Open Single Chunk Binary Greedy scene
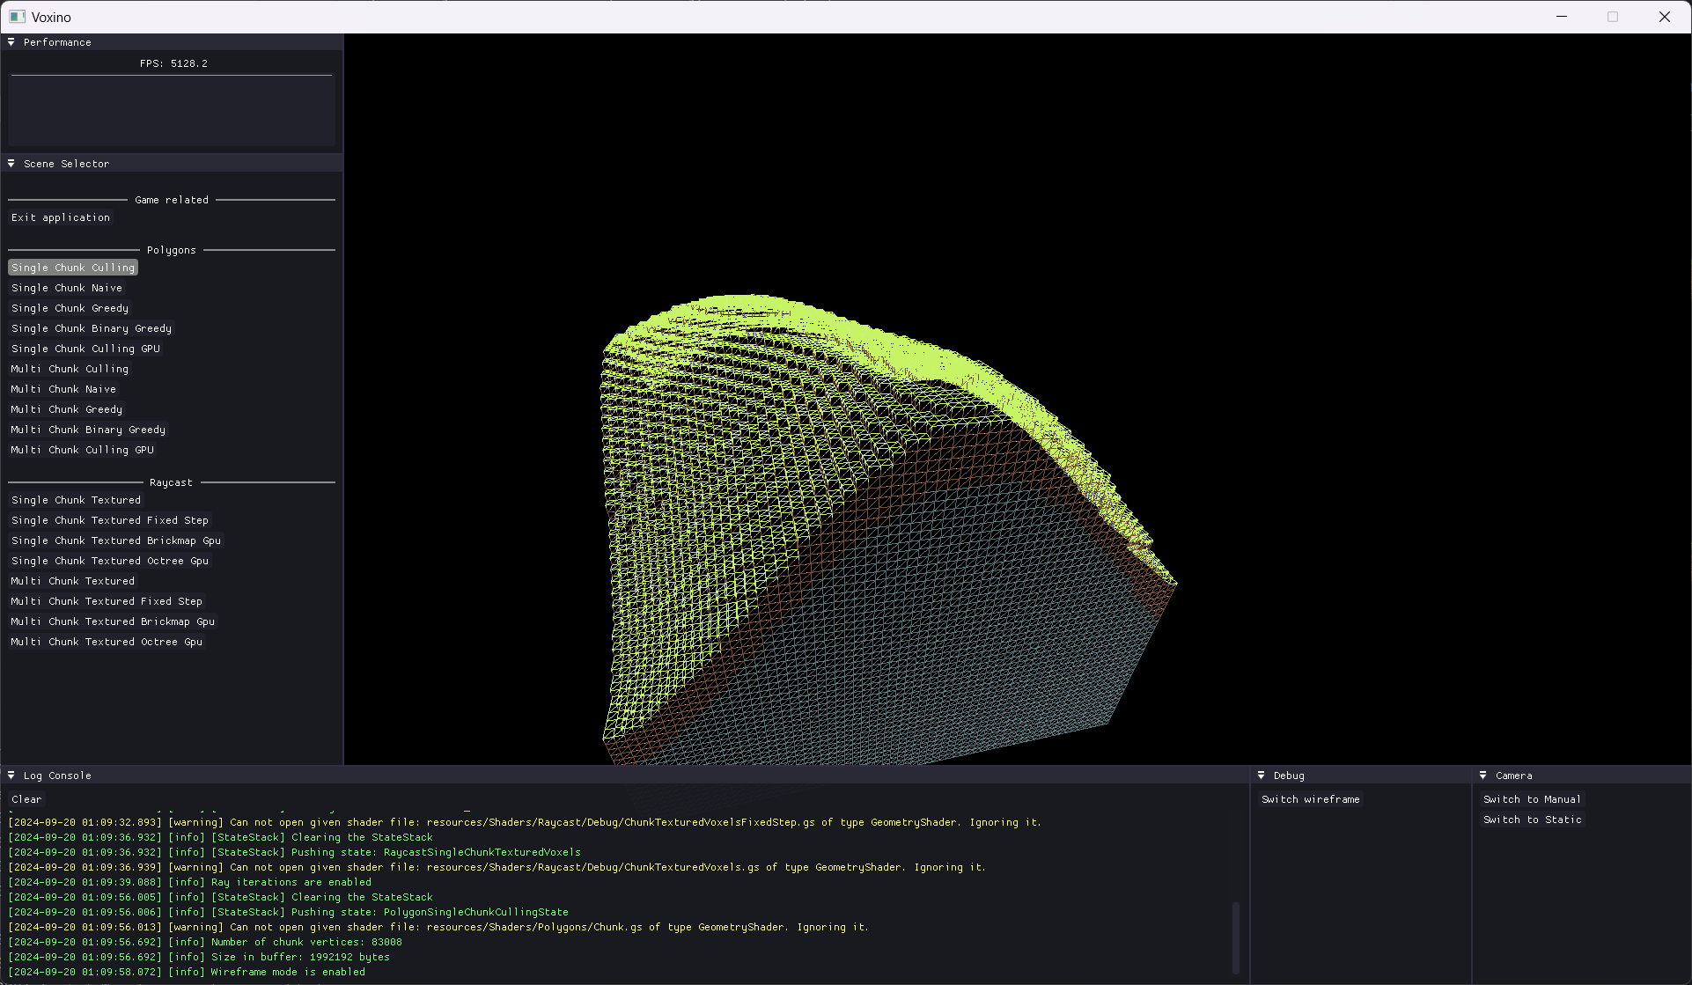This screenshot has height=985, width=1692. pos(92,328)
